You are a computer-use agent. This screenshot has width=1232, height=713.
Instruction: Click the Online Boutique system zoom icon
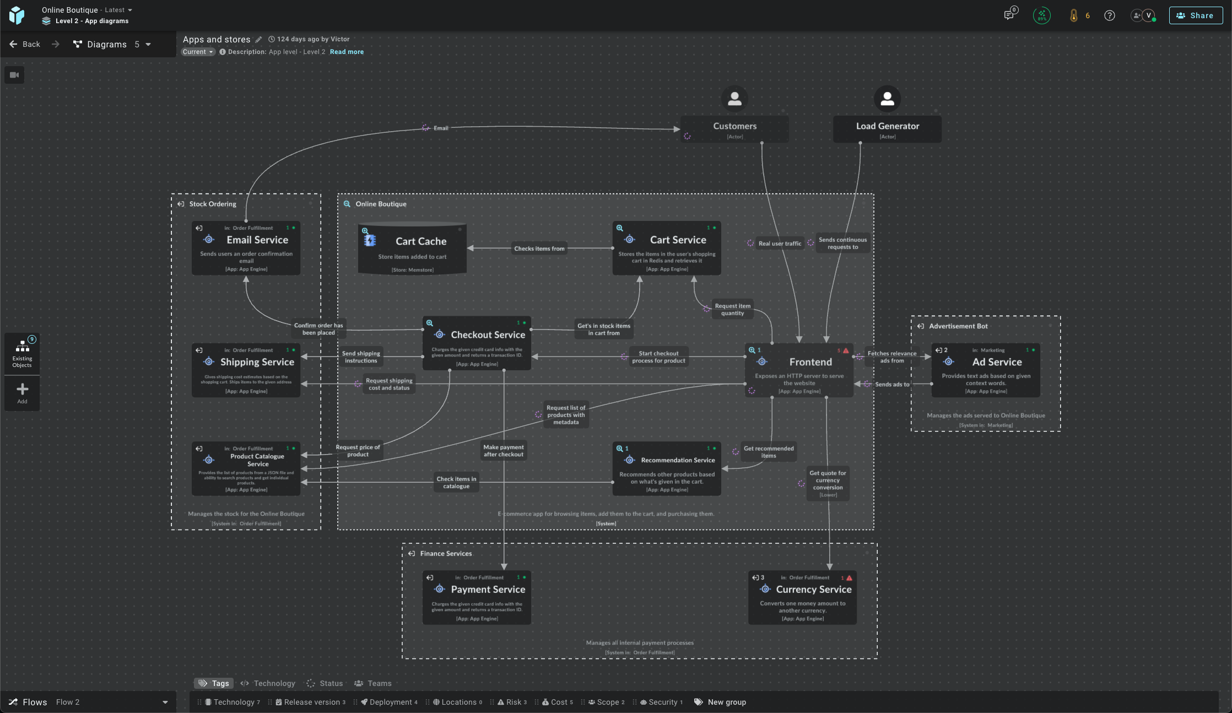pyautogui.click(x=347, y=204)
